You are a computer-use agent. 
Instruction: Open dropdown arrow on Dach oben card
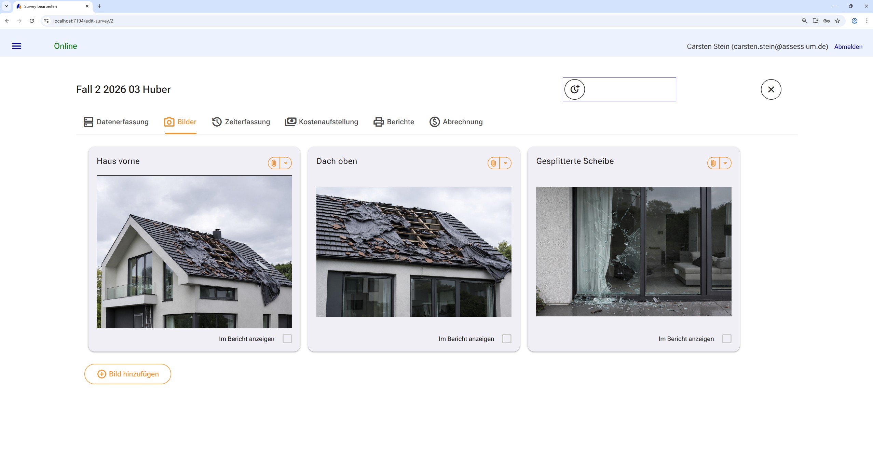coord(505,163)
